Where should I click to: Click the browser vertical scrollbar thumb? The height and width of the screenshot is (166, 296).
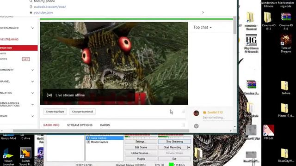pyautogui.click(x=234, y=25)
